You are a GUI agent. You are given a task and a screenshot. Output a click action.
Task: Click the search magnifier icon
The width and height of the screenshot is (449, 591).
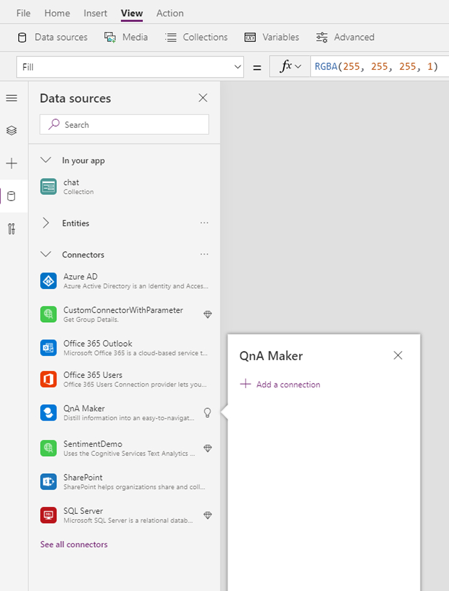coord(54,124)
